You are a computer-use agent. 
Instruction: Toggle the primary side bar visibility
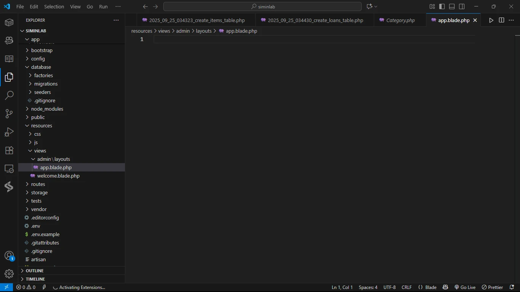(x=442, y=6)
